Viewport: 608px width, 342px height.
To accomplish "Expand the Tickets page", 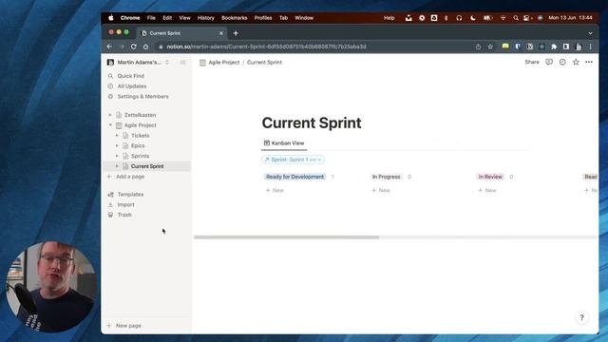I will 117,136.
